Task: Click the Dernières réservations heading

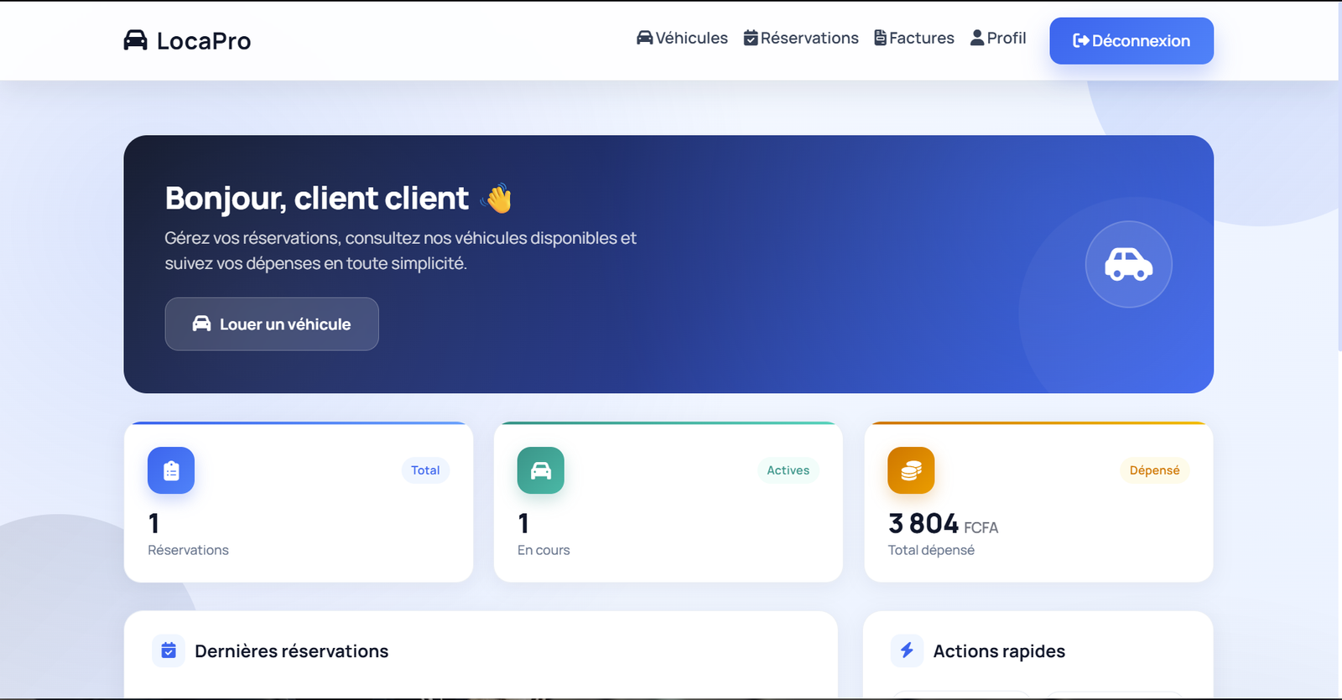Action: click(292, 651)
